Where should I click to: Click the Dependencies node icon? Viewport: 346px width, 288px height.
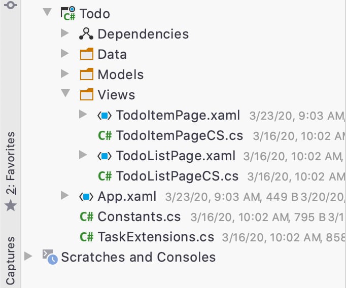87,34
